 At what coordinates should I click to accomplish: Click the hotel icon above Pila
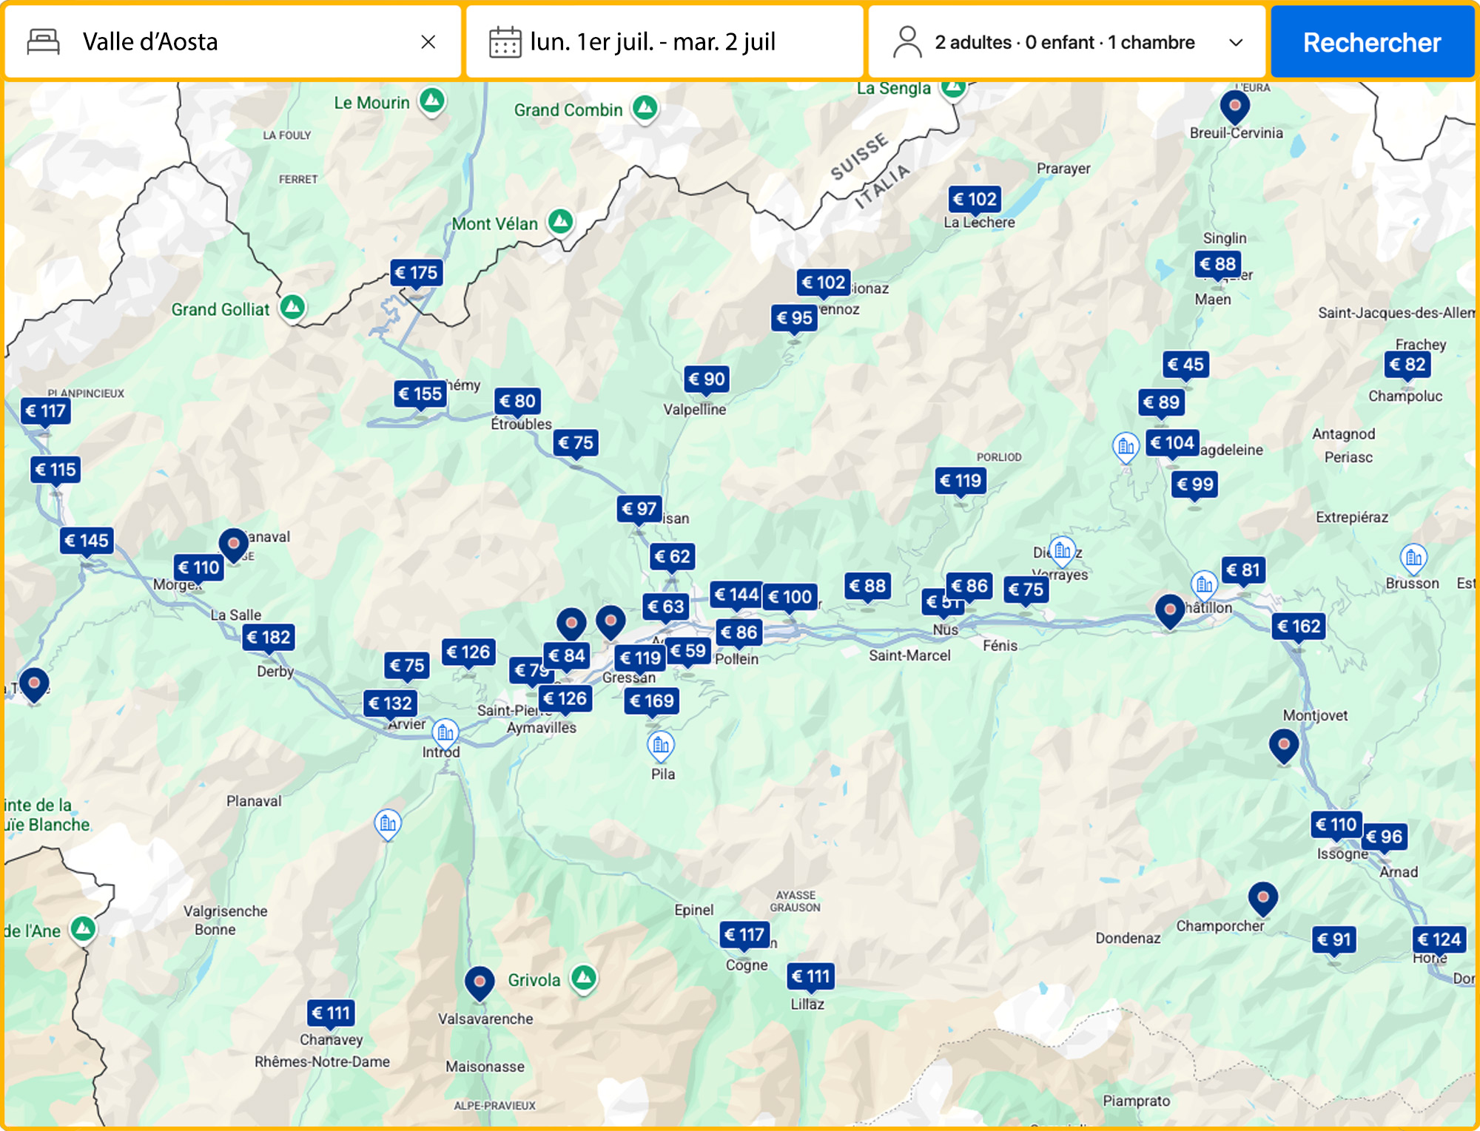click(661, 746)
